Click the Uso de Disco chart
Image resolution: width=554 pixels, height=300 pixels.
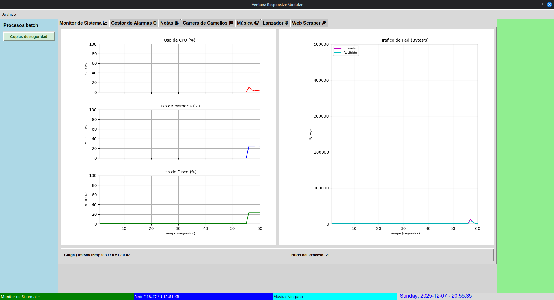(x=179, y=200)
